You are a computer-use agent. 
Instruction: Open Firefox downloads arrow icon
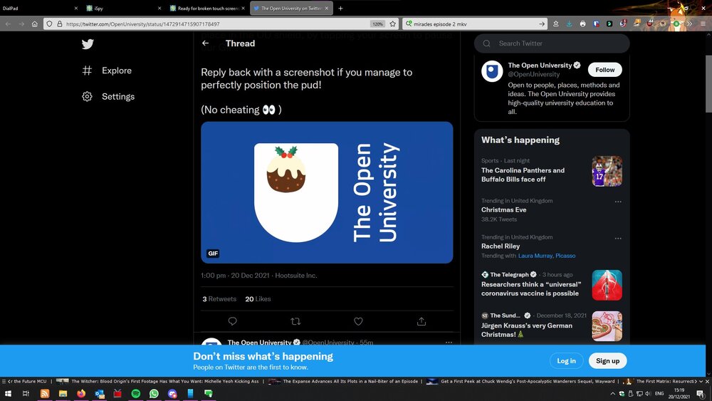(x=569, y=24)
